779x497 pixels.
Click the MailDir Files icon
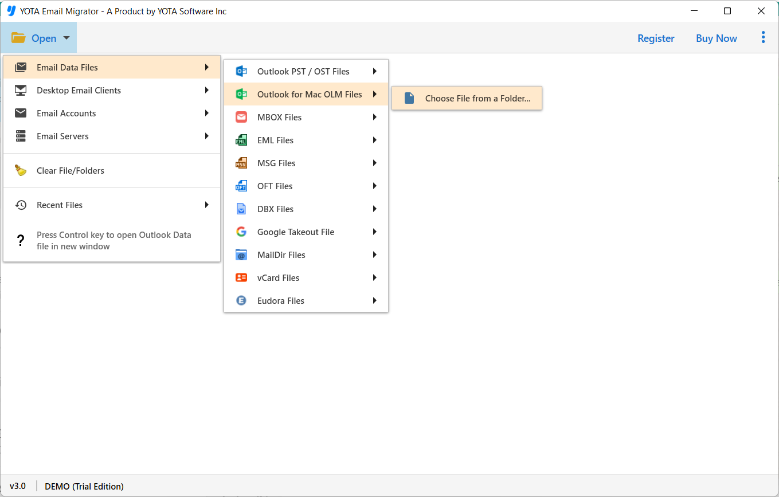click(241, 255)
